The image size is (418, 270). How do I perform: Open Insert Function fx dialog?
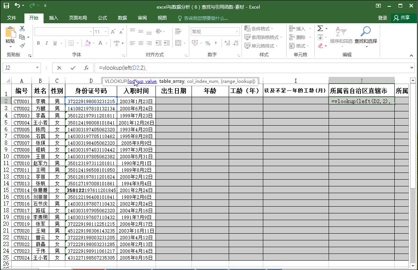point(86,68)
